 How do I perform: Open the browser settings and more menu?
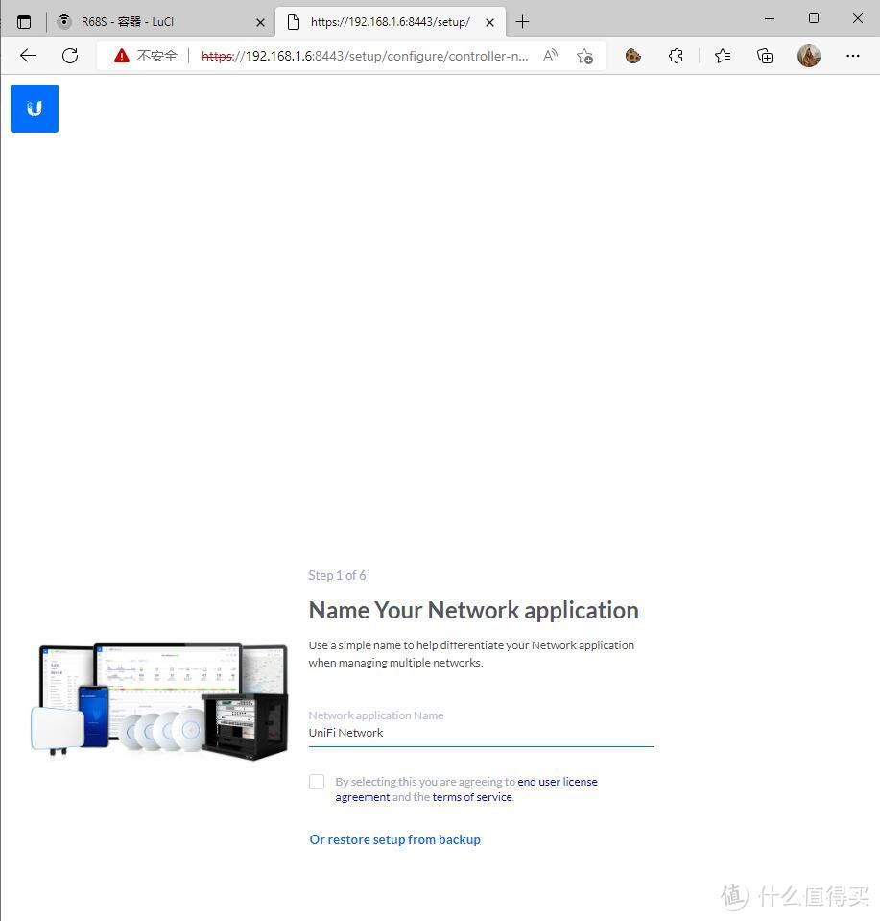(x=852, y=56)
